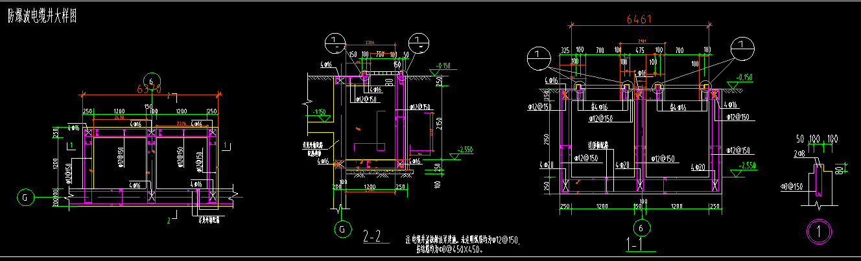This screenshot has height=261, width=861.
Task: Select right detail callout circle in section 2-2
Action: (420, 42)
